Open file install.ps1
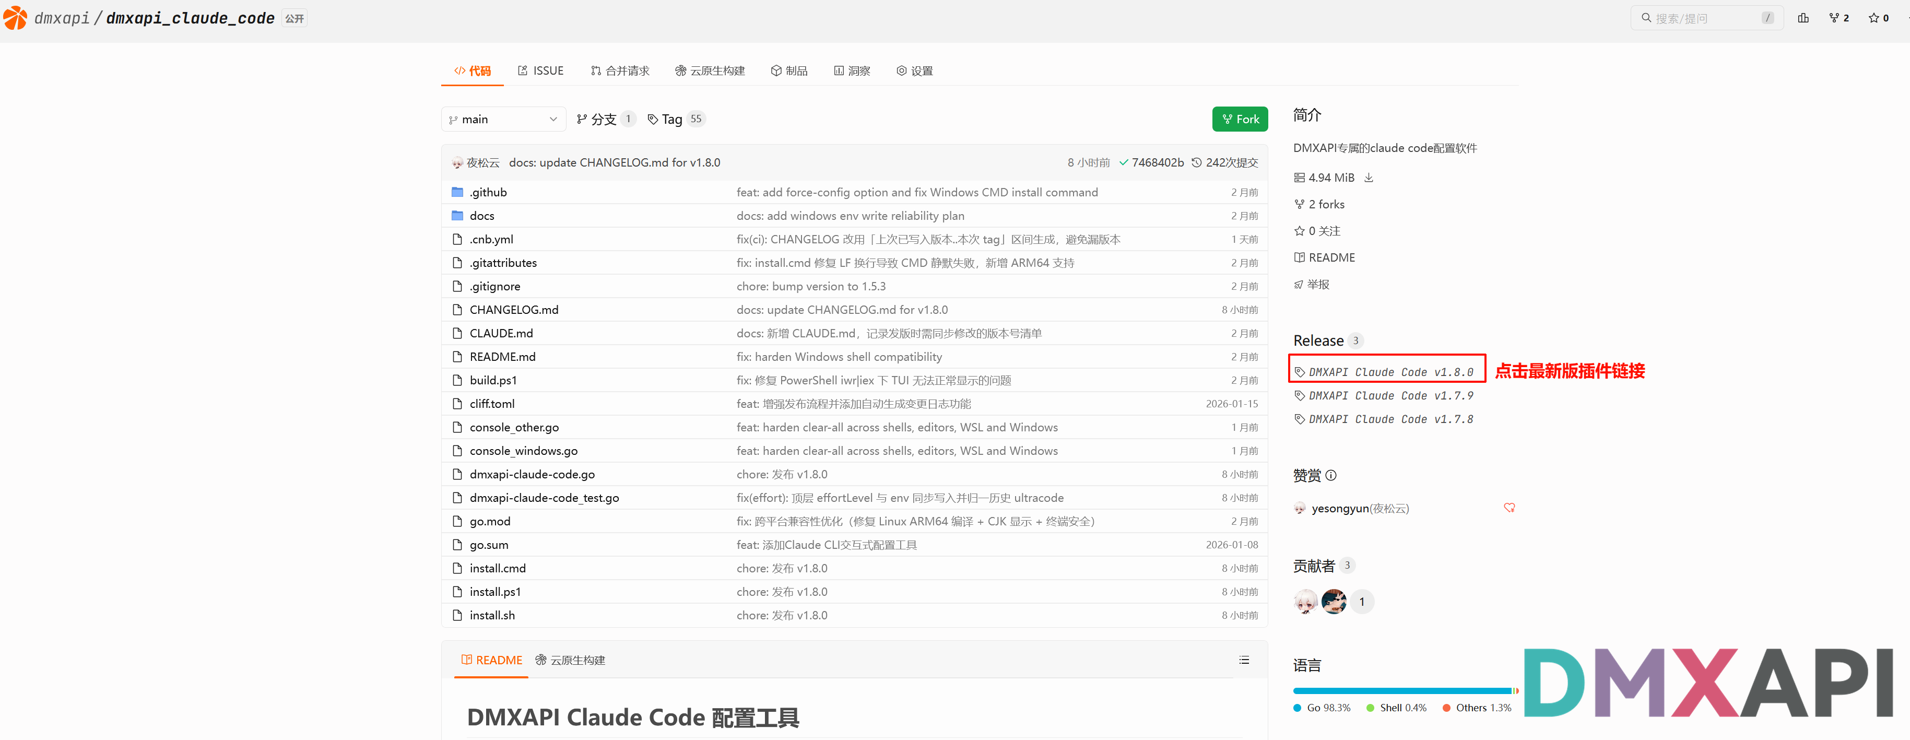The height and width of the screenshot is (740, 1910). (x=494, y=592)
